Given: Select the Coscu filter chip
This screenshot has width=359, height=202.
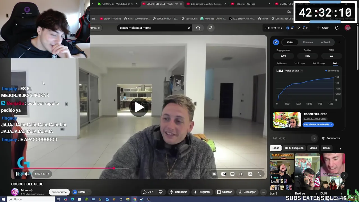Looking at the screenshot, I should click(326, 148).
